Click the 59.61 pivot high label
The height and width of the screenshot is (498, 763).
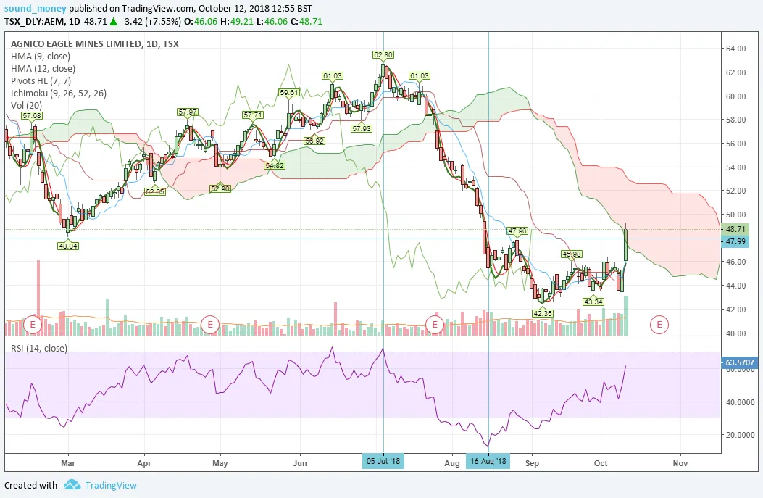click(x=289, y=93)
